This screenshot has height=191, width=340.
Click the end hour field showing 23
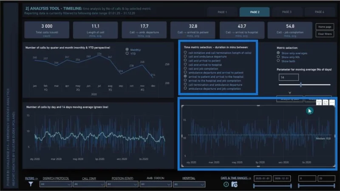[326, 178]
